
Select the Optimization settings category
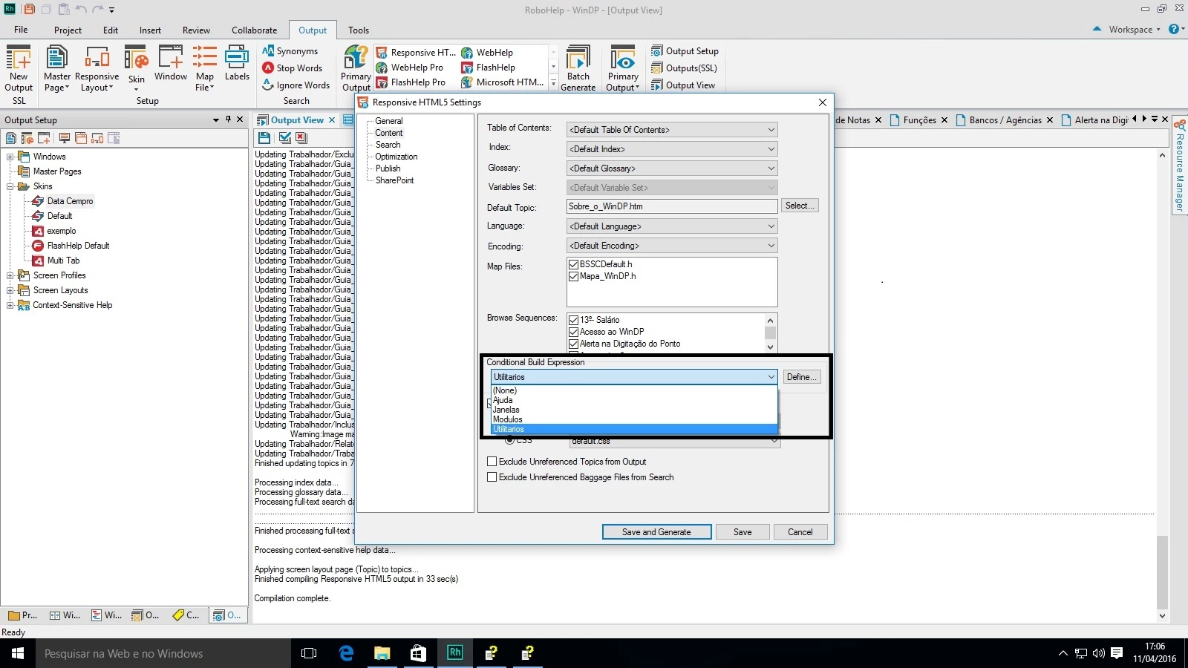pos(396,157)
